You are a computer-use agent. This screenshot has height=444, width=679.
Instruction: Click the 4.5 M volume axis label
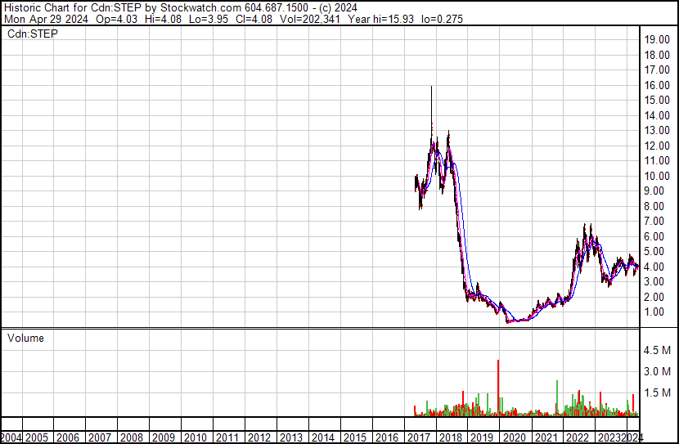tap(657, 350)
